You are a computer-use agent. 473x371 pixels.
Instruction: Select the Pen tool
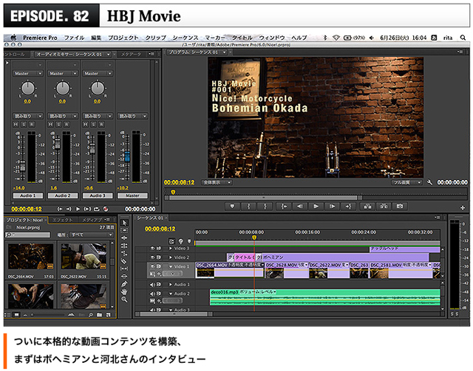(x=124, y=284)
